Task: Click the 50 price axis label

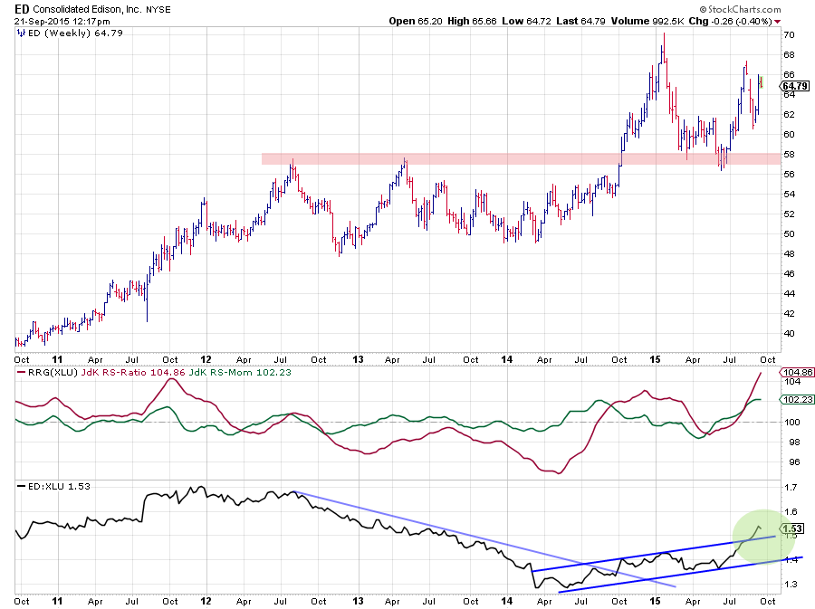Action: point(789,233)
